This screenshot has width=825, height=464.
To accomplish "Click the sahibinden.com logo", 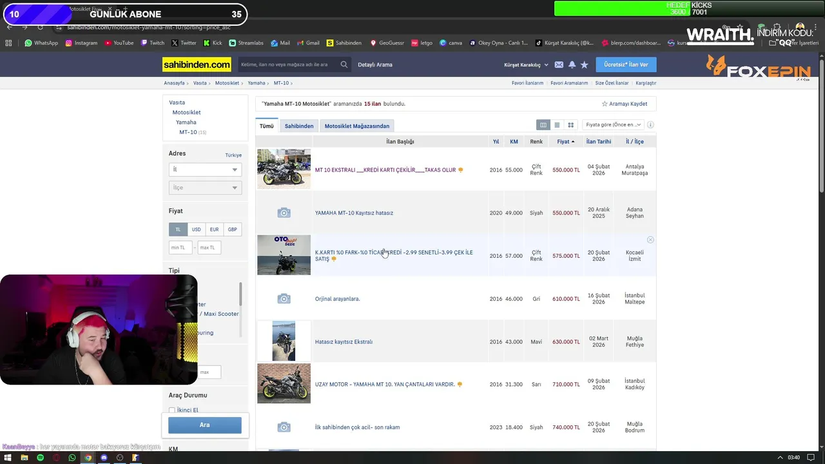I will click(197, 64).
